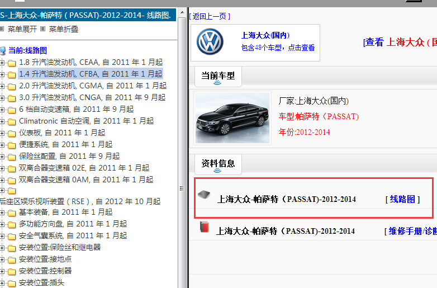Expand the 双离合器变速箱 02E node
This screenshot has width=437, height=288.
tap(2, 168)
